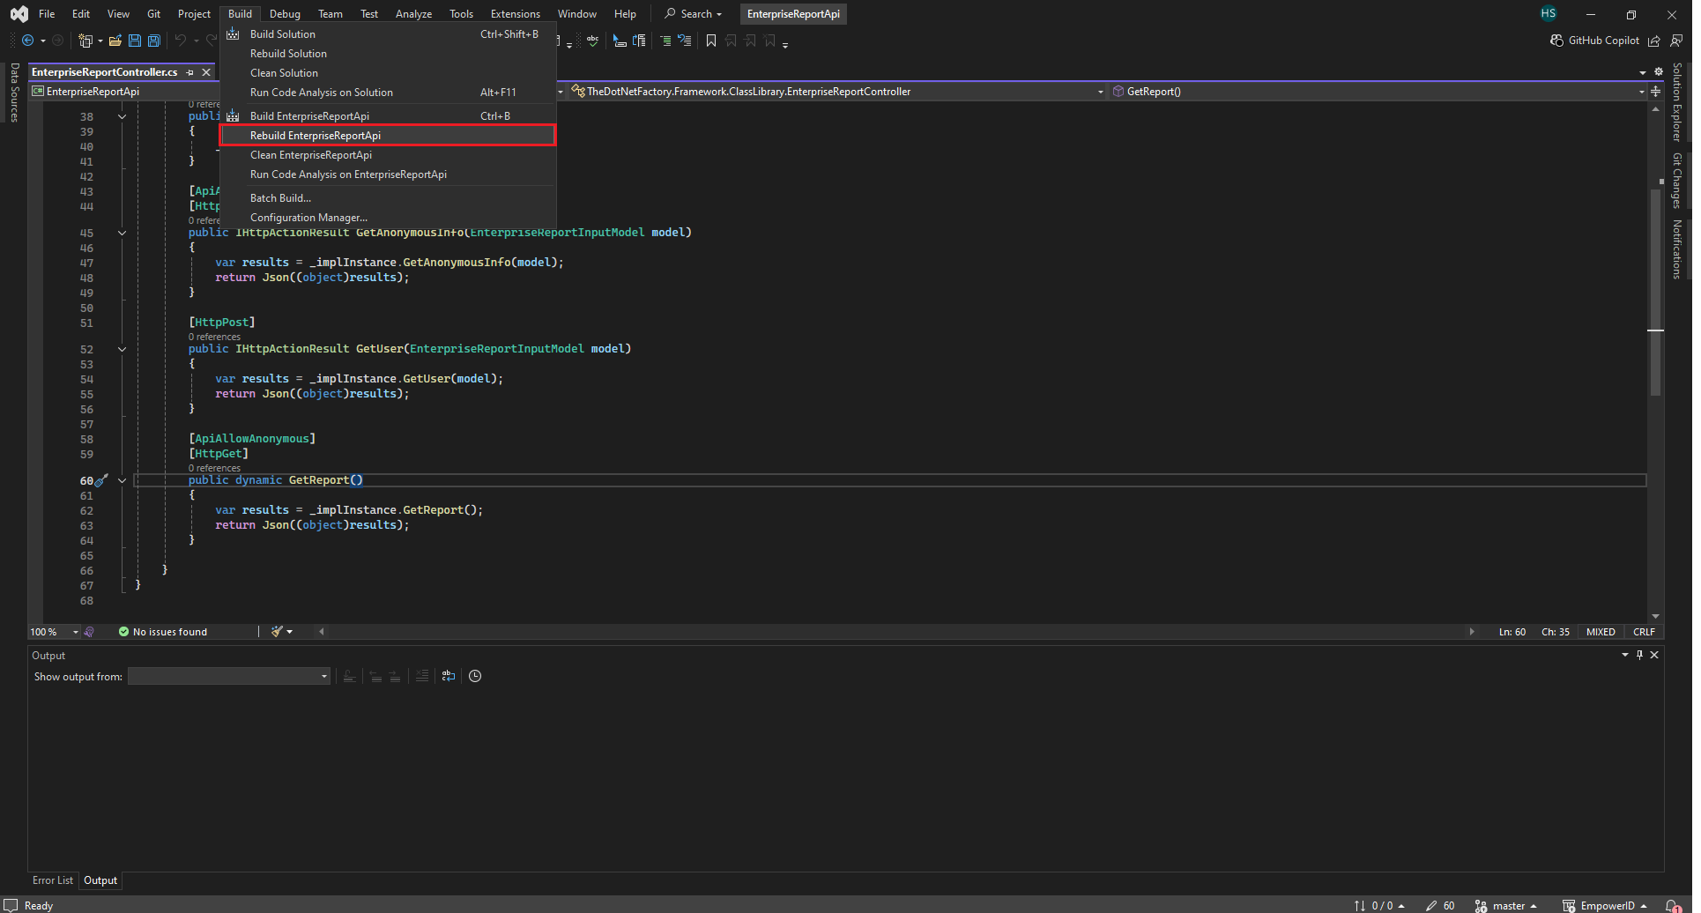Open Batch Build... dialog
The height and width of the screenshot is (913, 1701).
388,198
